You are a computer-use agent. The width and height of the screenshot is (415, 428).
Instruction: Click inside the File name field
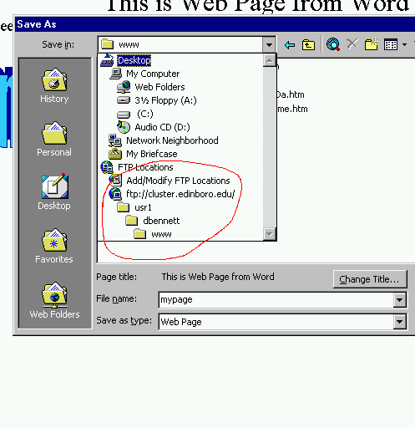pos(276,300)
